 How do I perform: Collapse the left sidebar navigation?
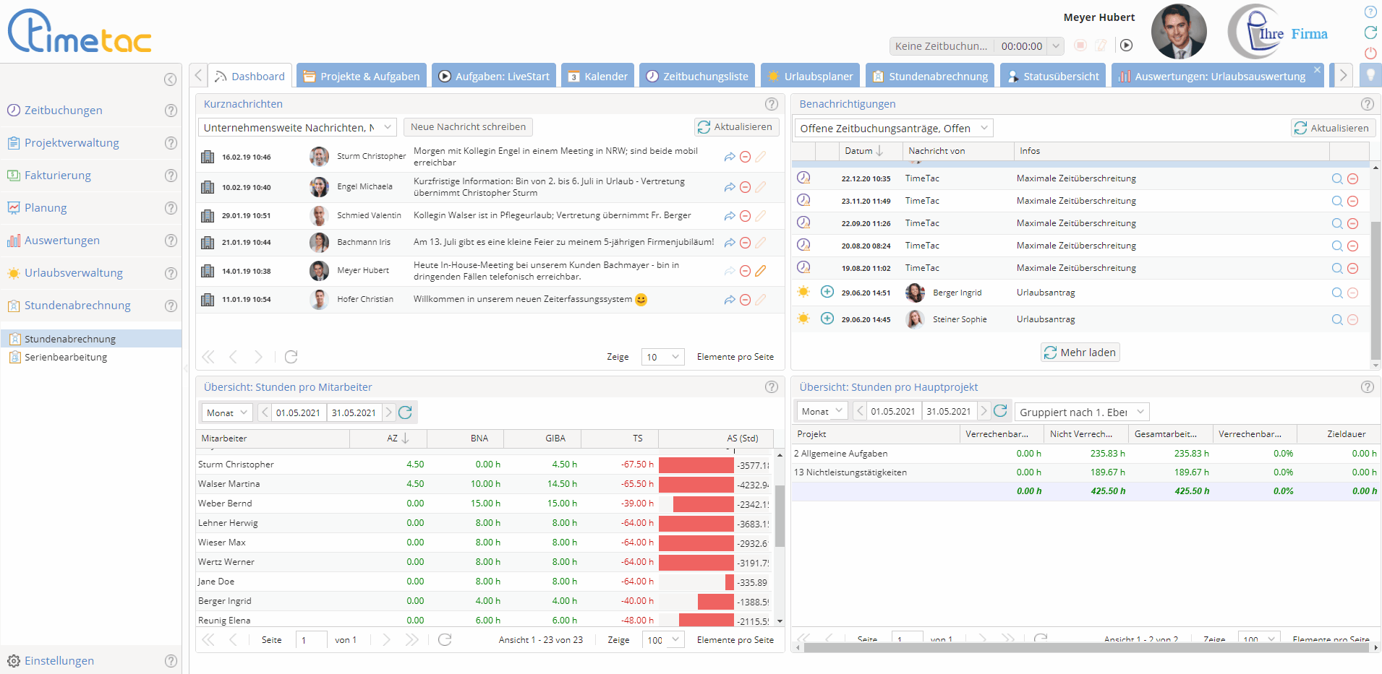point(170,79)
